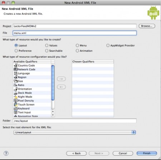Click the Browse... button for project
Screen dimensions: 161x160
147,26
